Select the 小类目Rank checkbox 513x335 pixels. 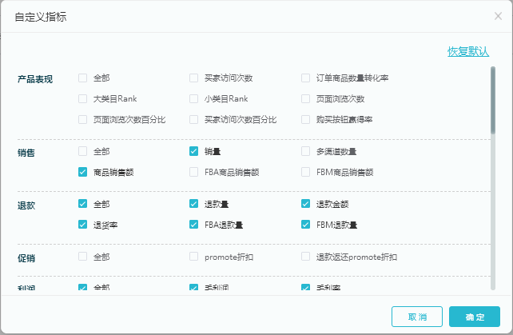[193, 98]
